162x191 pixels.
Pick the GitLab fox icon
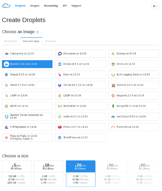pos(60,85)
